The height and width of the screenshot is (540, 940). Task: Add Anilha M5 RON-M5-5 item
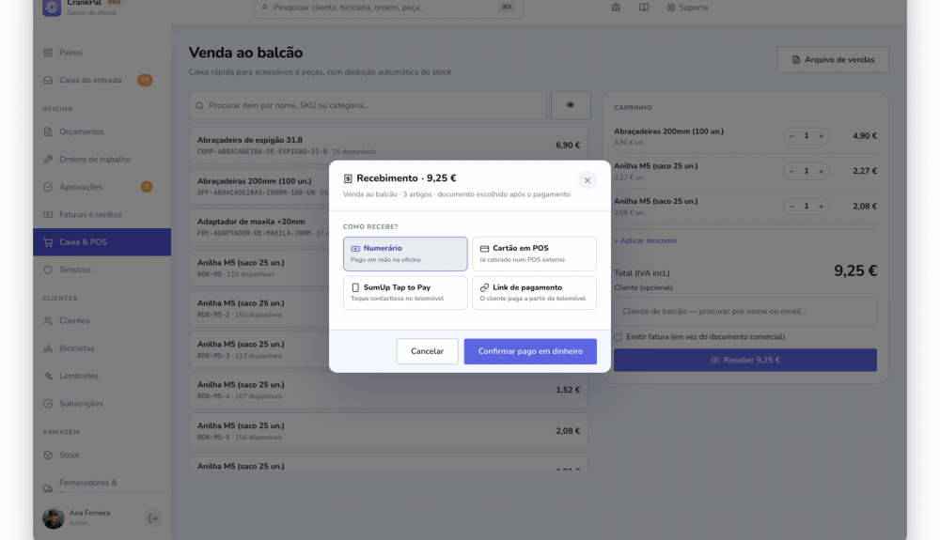coord(388,431)
